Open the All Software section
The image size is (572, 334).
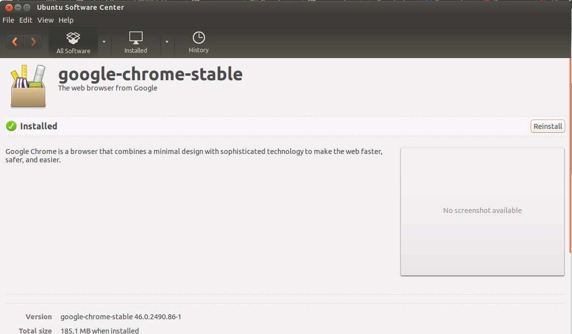tap(73, 43)
